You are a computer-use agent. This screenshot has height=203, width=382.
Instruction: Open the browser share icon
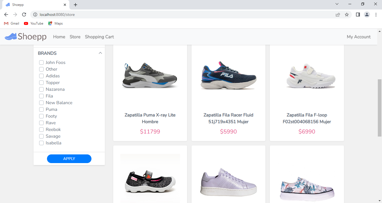click(338, 15)
